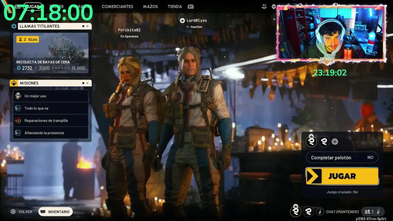393x221 pixels.
Task: Select the mission Afianzando la presencia
Action: 51,133
